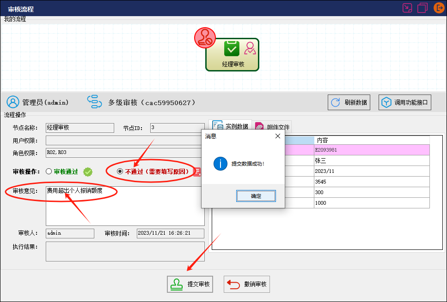This screenshot has height=302, width=447.
Task: Close the 消息 dialog with X
Action: coord(278,136)
